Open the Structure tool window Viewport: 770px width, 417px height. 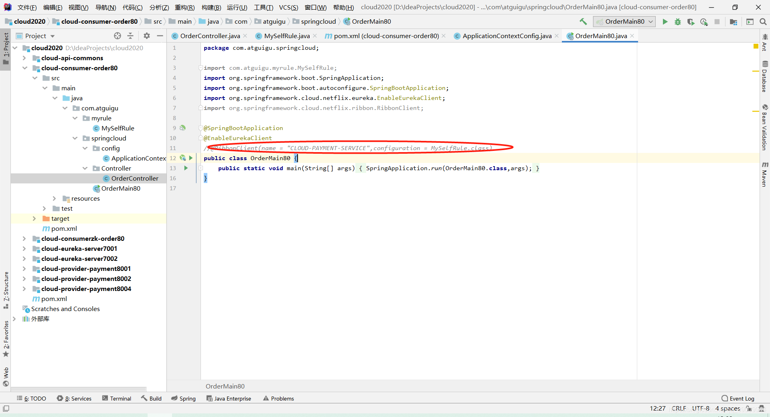point(6,290)
